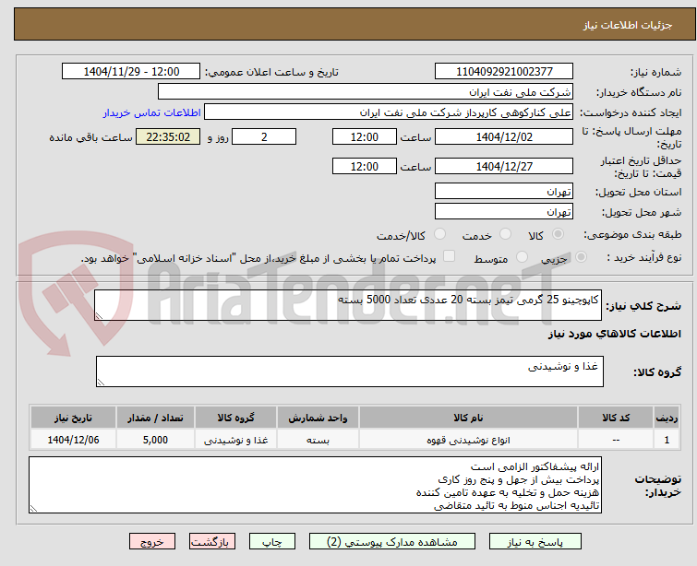Click the date cell 1404/12/06
The width and height of the screenshot is (697, 566).
point(73,440)
